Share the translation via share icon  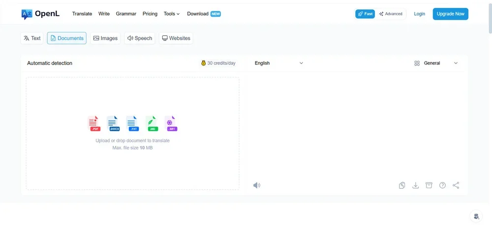(x=456, y=185)
